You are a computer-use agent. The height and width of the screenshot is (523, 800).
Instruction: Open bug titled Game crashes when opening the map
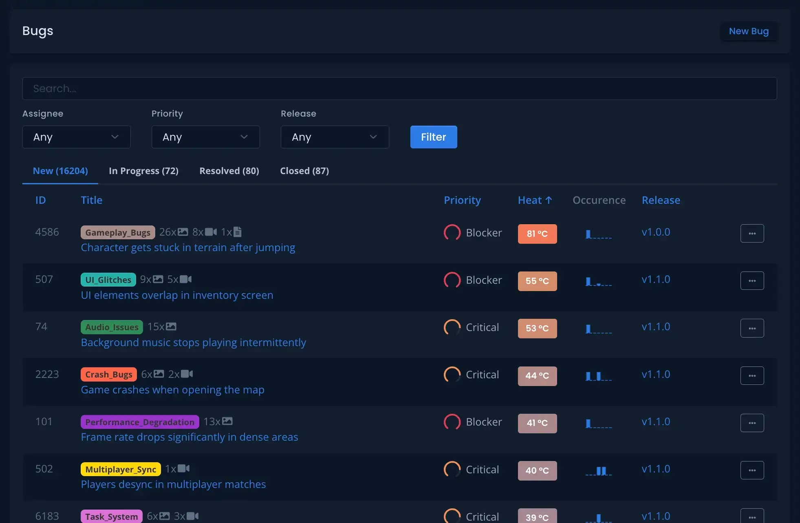pyautogui.click(x=172, y=390)
